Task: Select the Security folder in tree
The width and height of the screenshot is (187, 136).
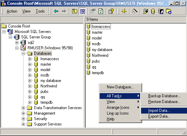Action: (x=40, y=119)
